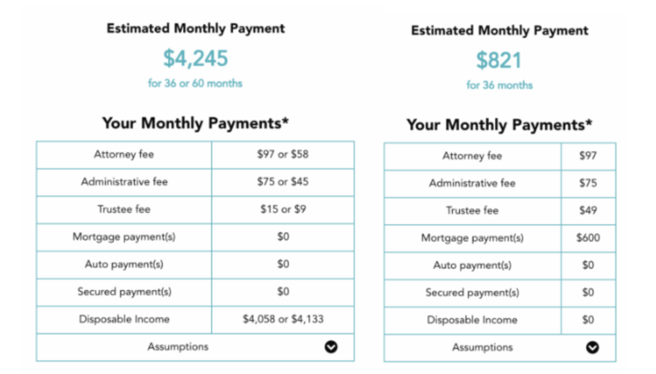This screenshot has height=374, width=656.
Task: Select right table Administrative fee label
Action: point(472,183)
